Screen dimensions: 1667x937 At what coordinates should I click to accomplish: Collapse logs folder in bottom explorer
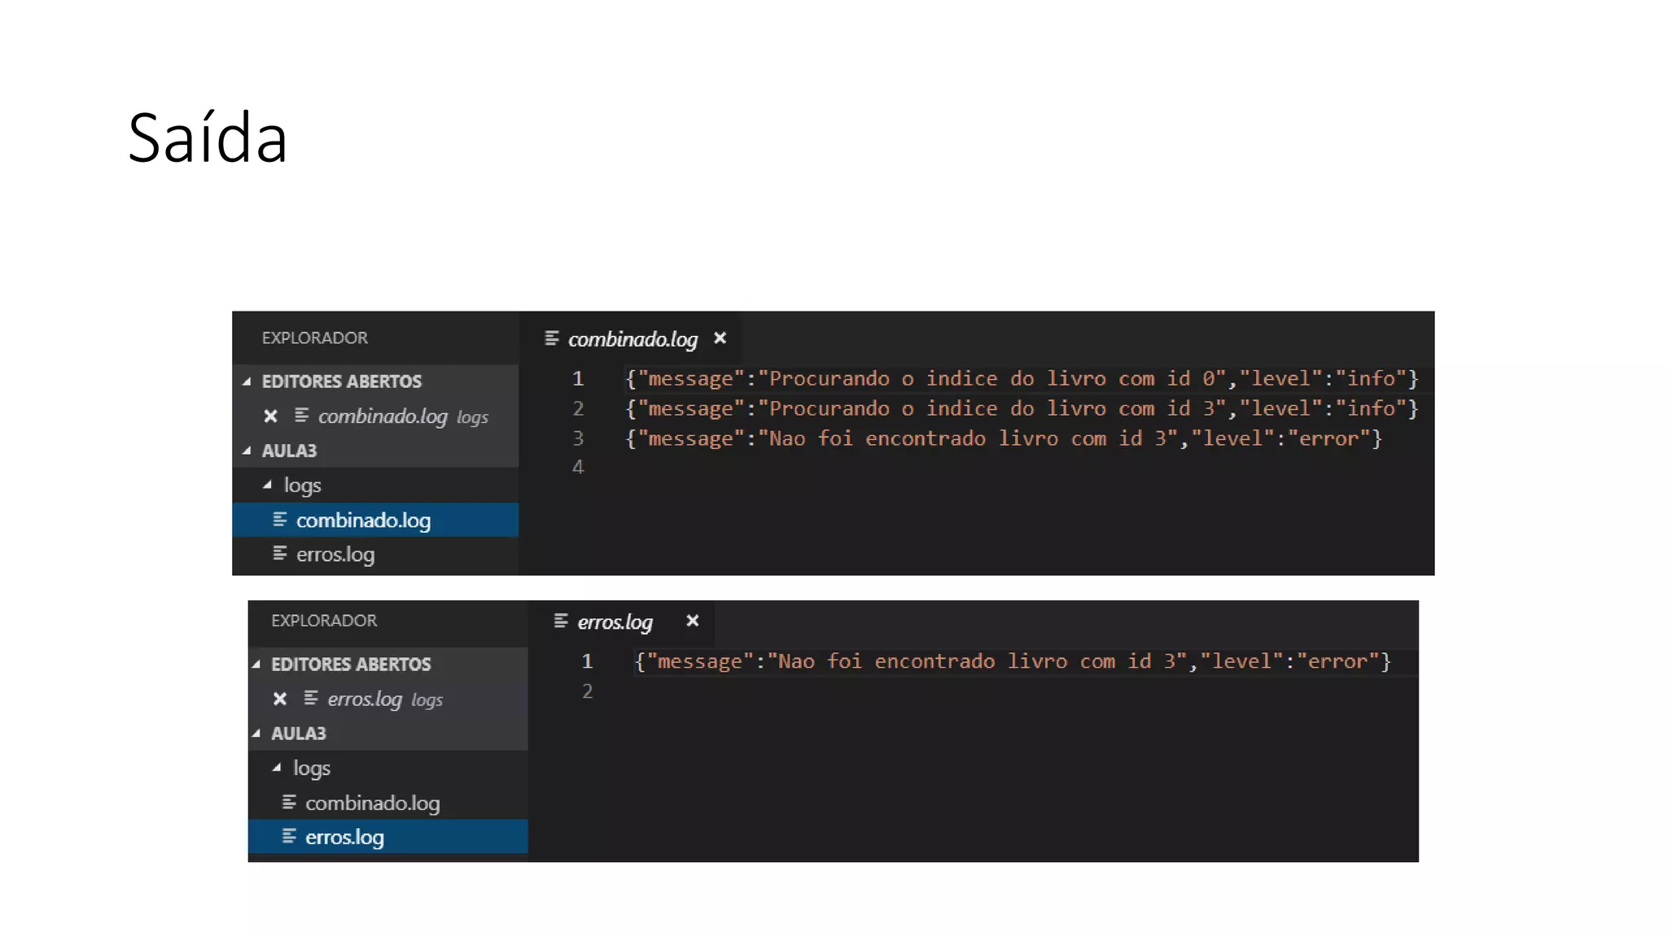coord(277,767)
